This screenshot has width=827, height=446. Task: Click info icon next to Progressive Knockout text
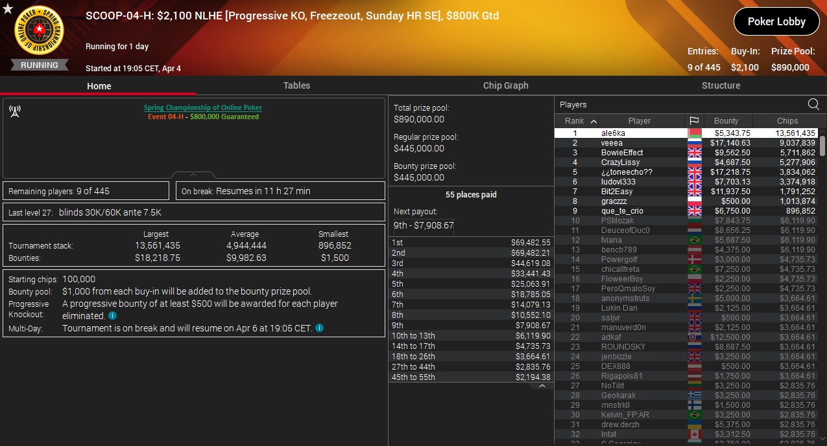coord(112,316)
